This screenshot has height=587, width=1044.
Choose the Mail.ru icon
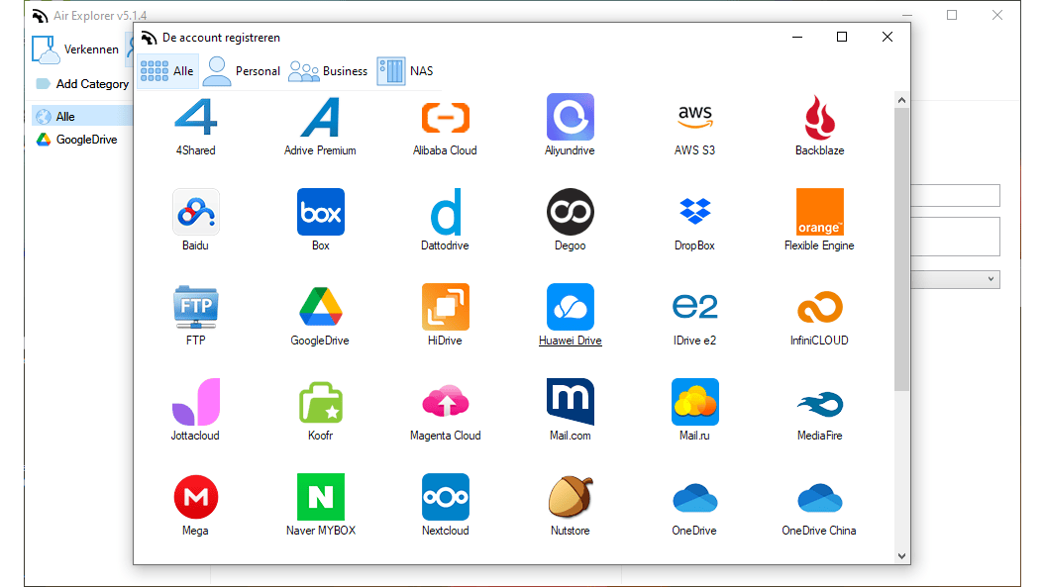tap(695, 402)
